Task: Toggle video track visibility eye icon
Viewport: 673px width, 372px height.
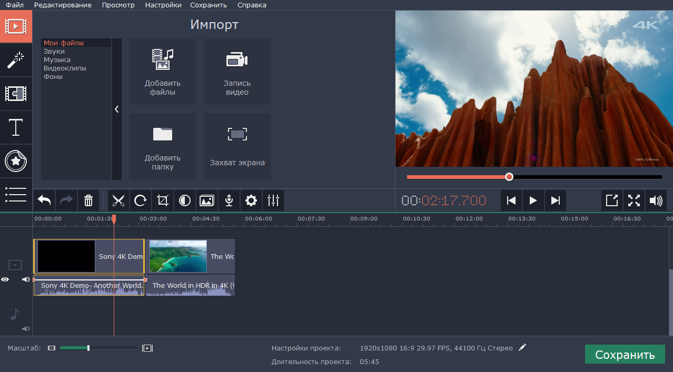Action: tap(5, 279)
